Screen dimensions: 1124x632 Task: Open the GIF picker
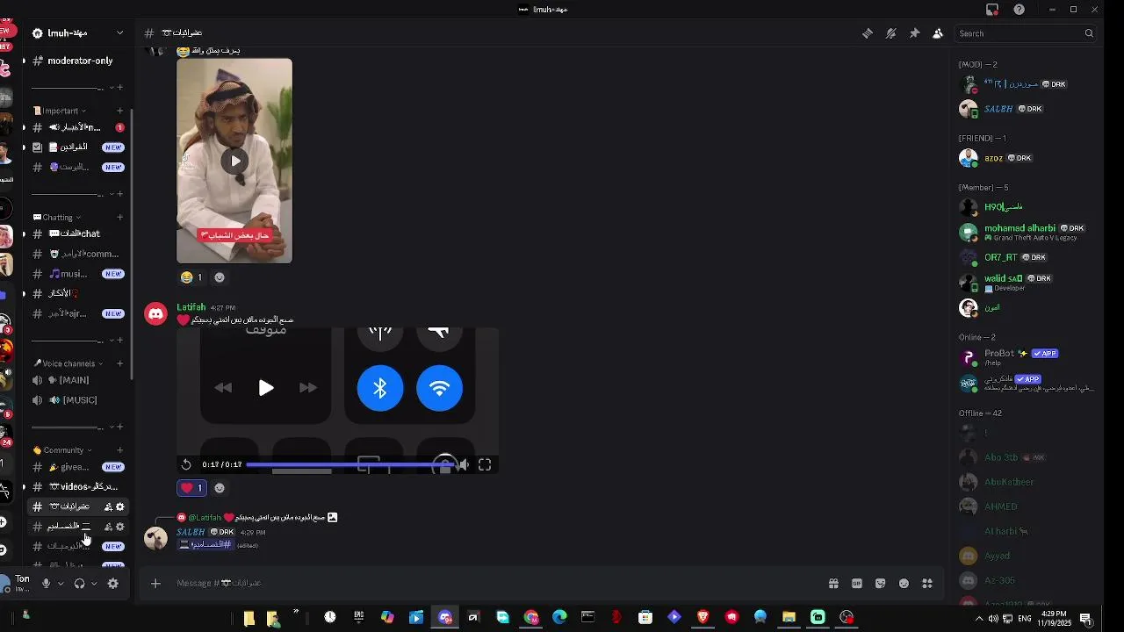click(857, 584)
